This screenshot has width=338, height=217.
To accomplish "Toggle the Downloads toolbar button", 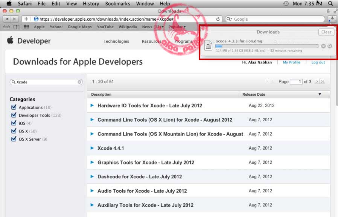I will point(332,19).
